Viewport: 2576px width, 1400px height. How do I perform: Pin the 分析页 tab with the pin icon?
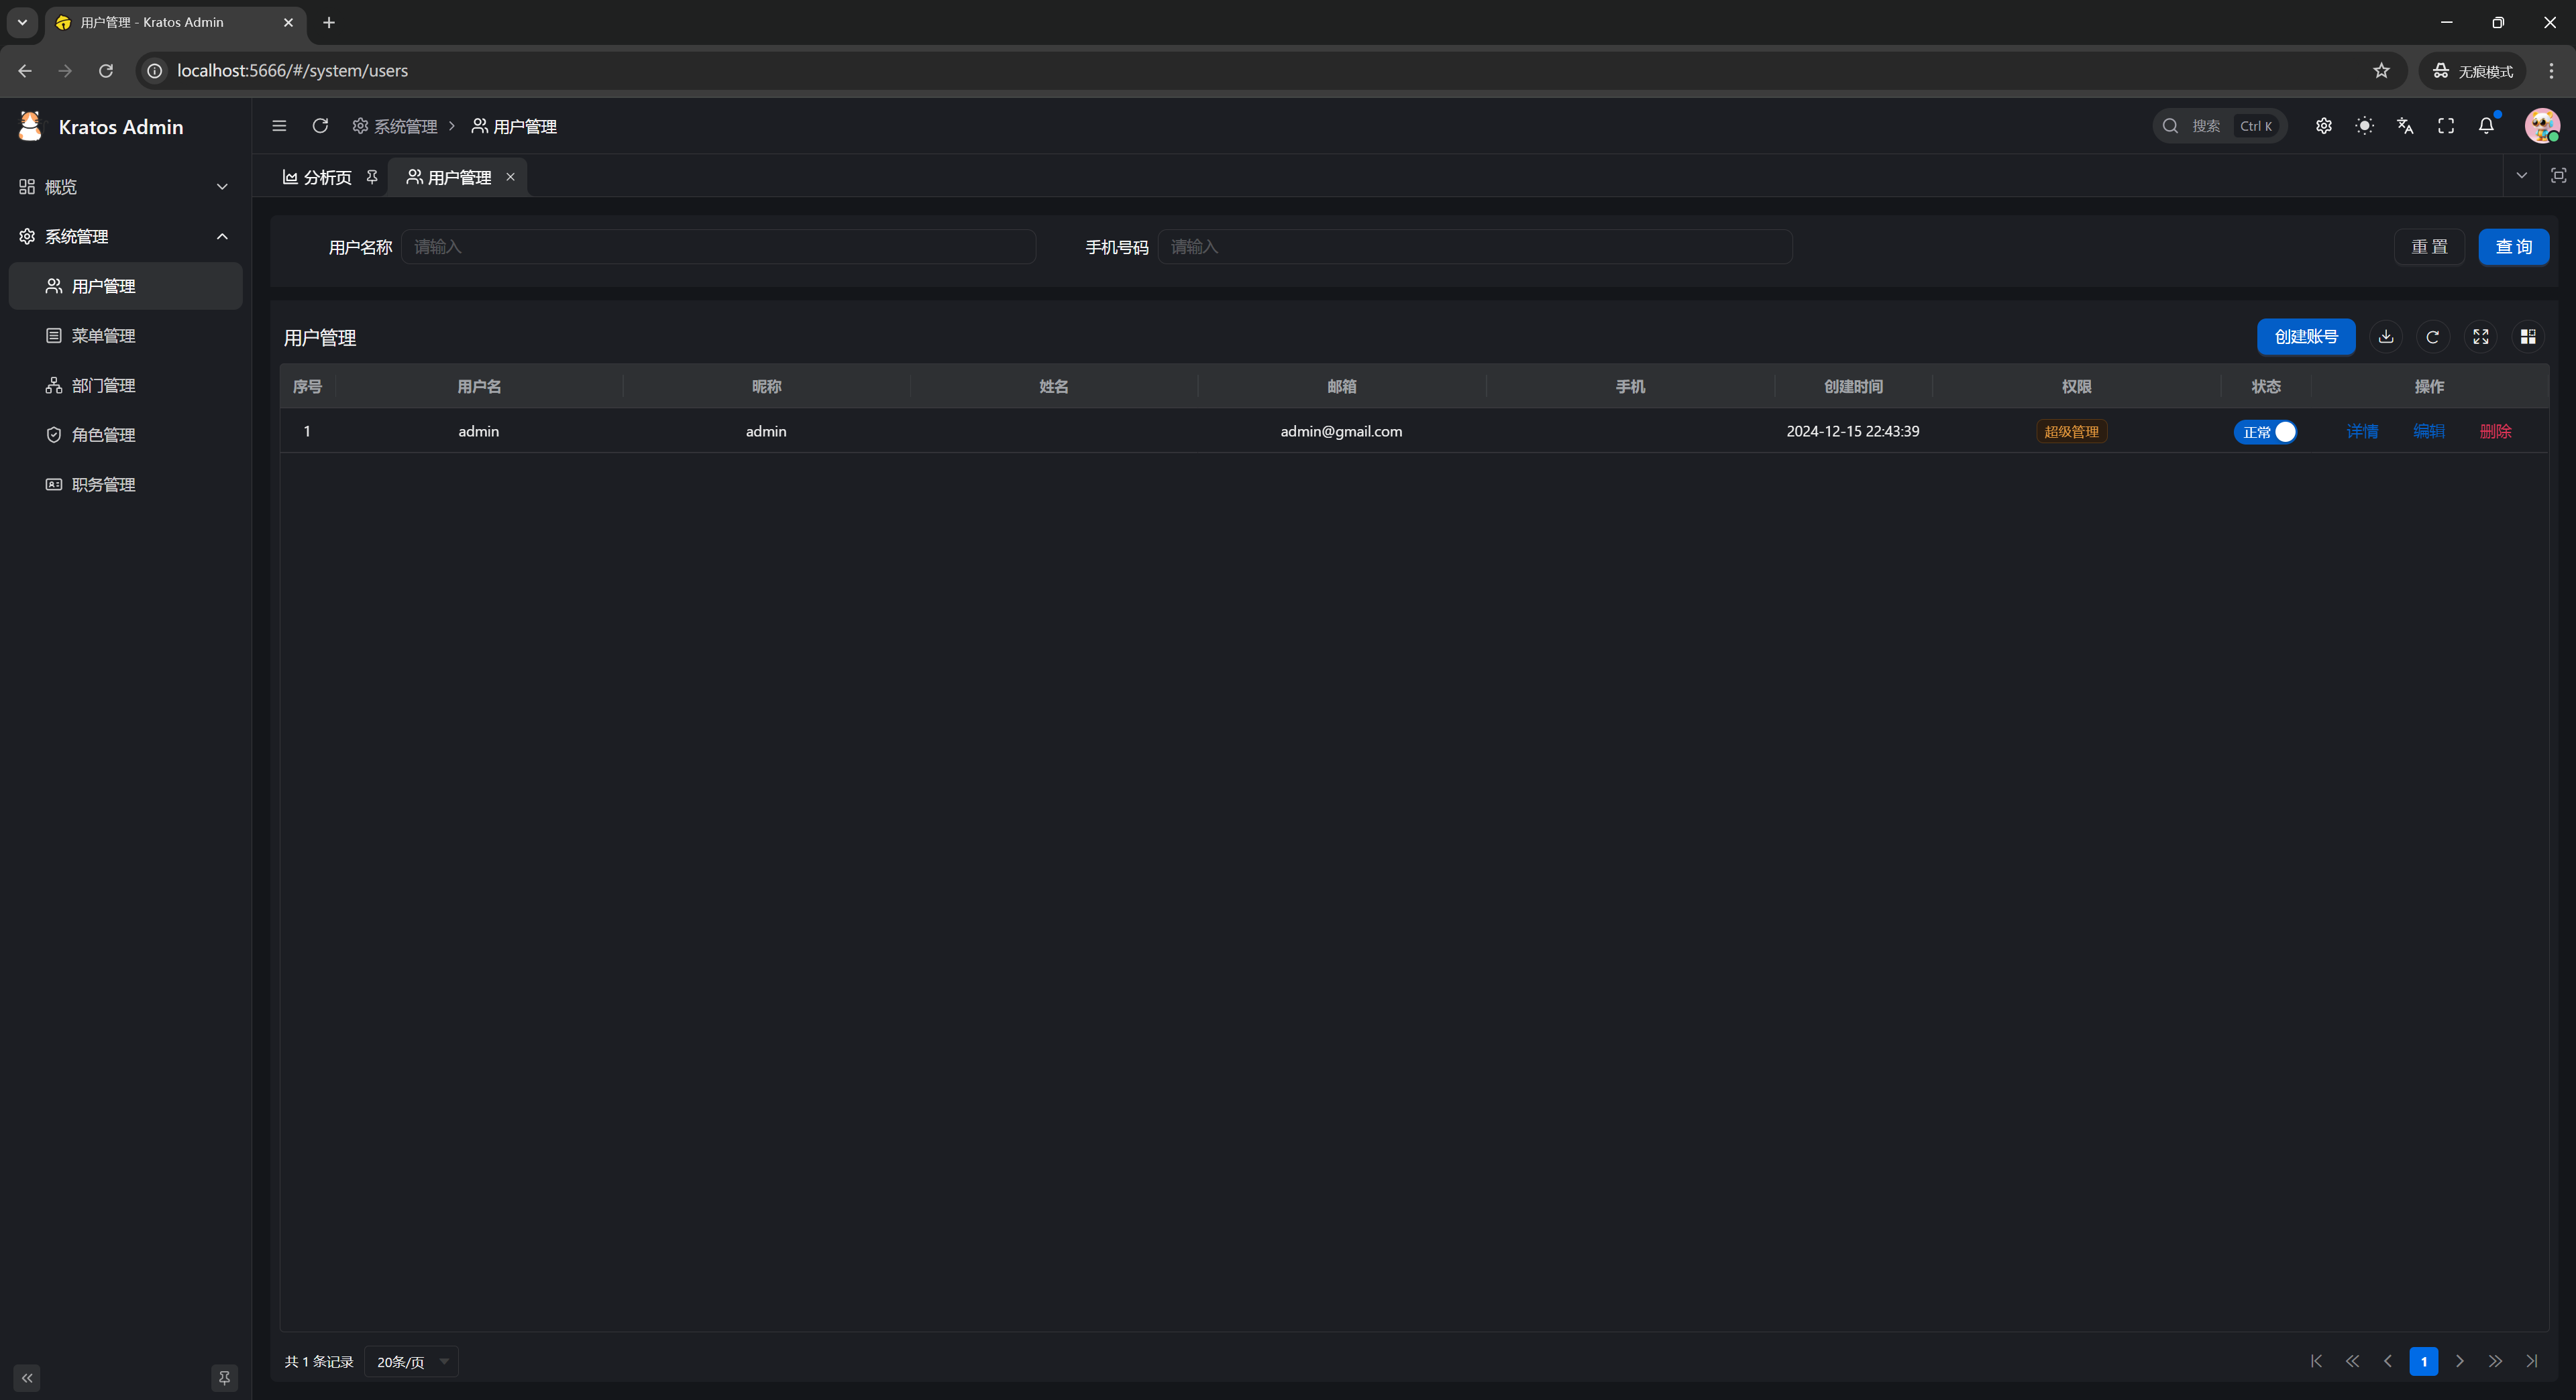[x=372, y=177]
